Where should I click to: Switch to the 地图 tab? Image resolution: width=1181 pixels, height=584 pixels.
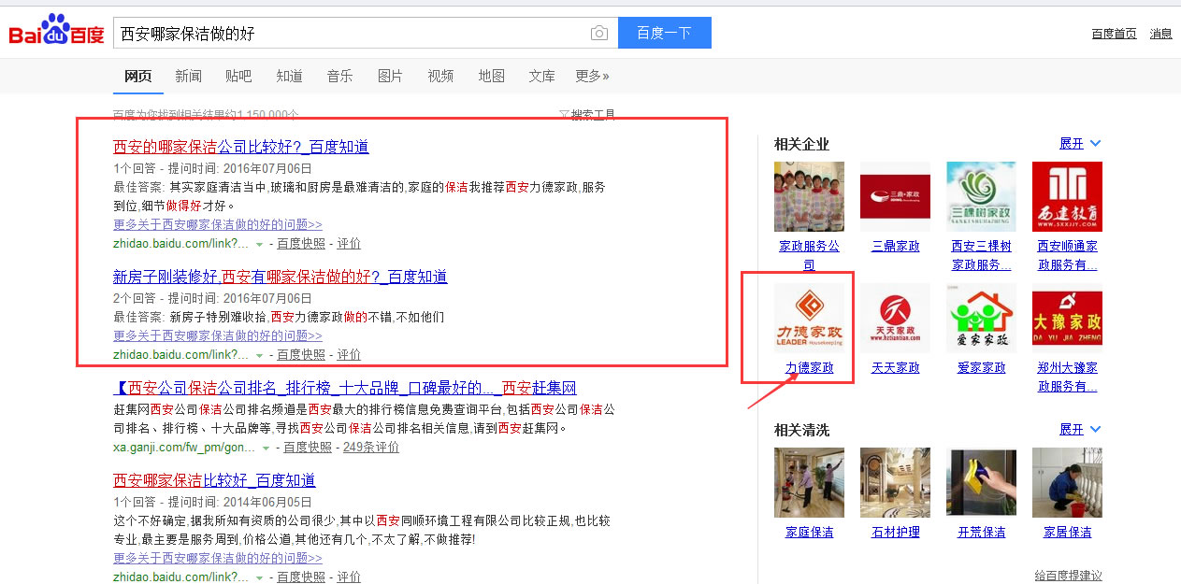[491, 76]
